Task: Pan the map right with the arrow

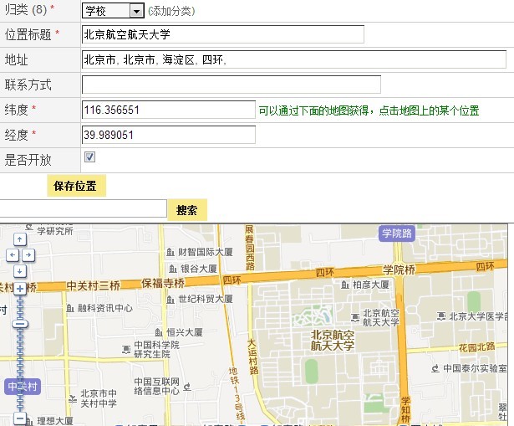Action: click(28, 255)
